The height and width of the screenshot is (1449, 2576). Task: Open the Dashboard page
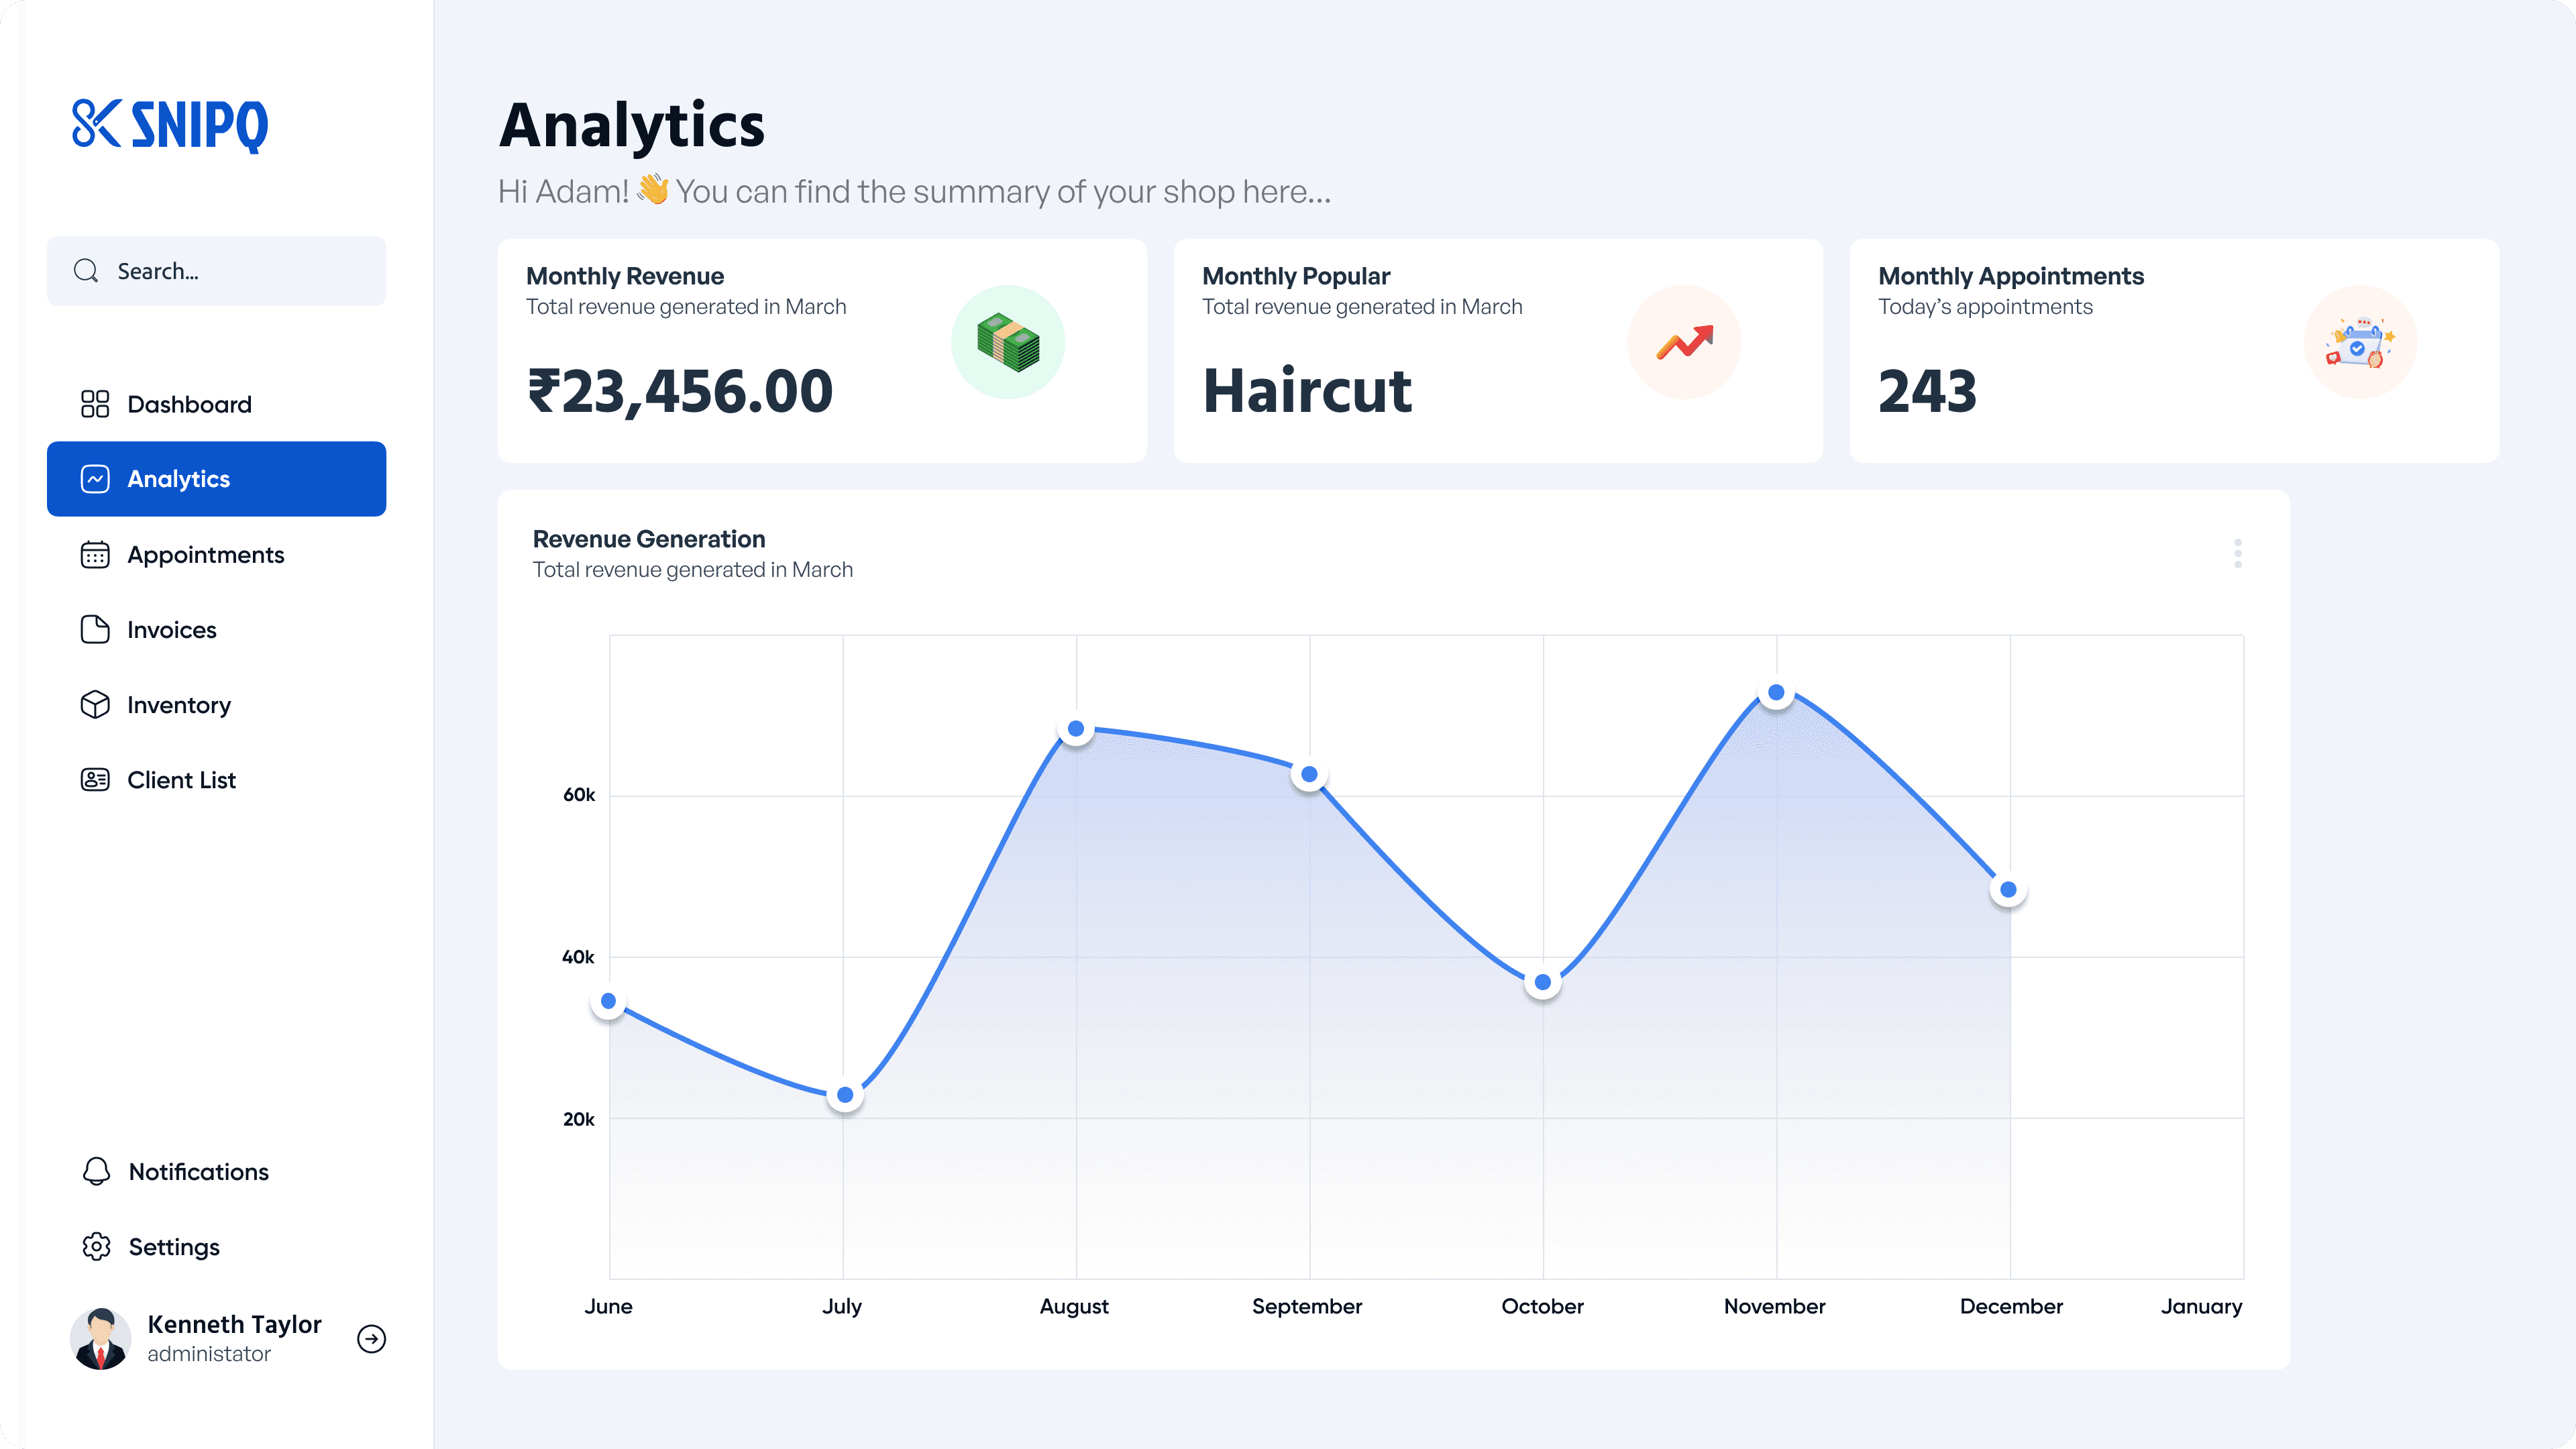coord(188,404)
